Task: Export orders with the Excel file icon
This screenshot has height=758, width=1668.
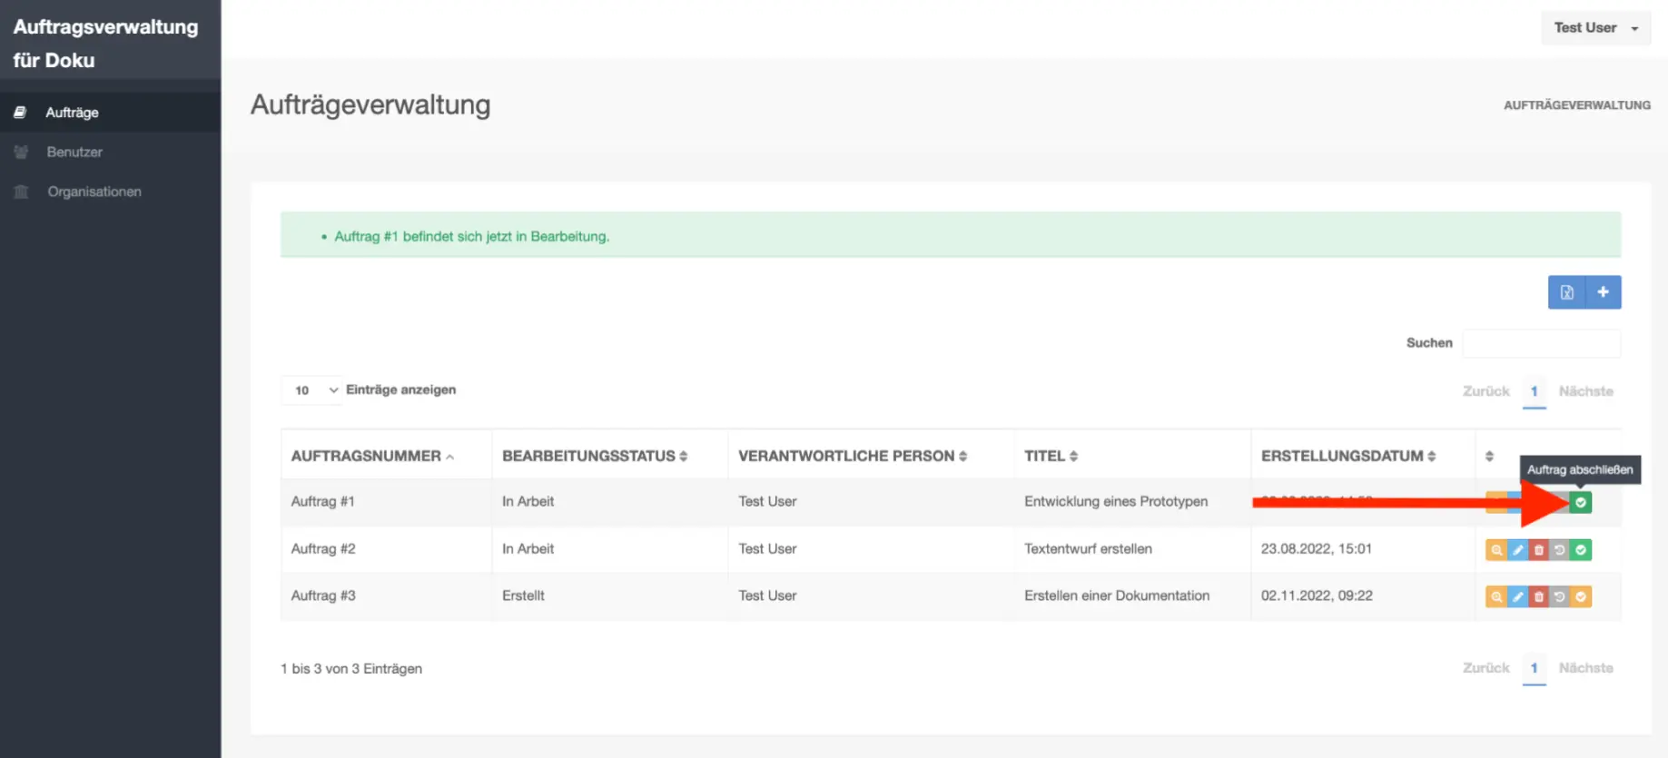Action: coord(1566,292)
